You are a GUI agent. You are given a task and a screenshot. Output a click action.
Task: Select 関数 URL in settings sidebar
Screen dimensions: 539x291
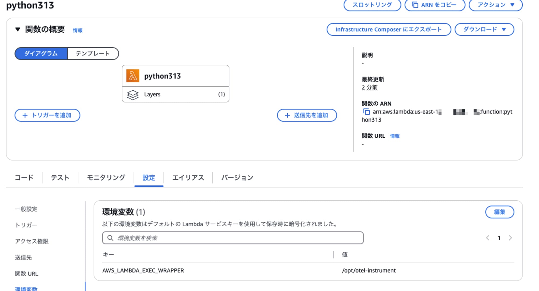tap(26, 274)
